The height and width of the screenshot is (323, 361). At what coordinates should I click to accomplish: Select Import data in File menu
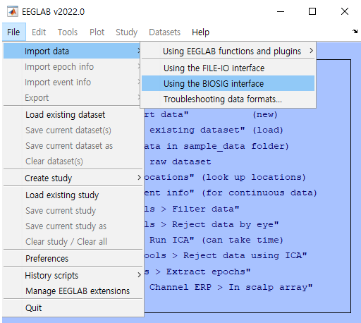(72, 51)
